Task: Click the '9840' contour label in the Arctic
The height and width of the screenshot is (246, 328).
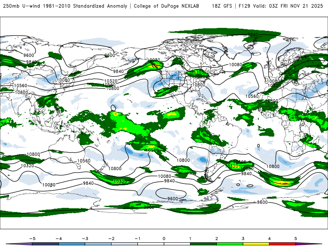Action: (253, 34)
